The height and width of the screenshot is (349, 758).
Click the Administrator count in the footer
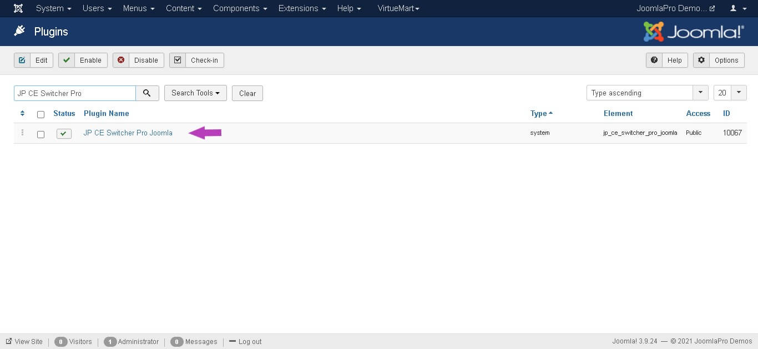click(132, 342)
